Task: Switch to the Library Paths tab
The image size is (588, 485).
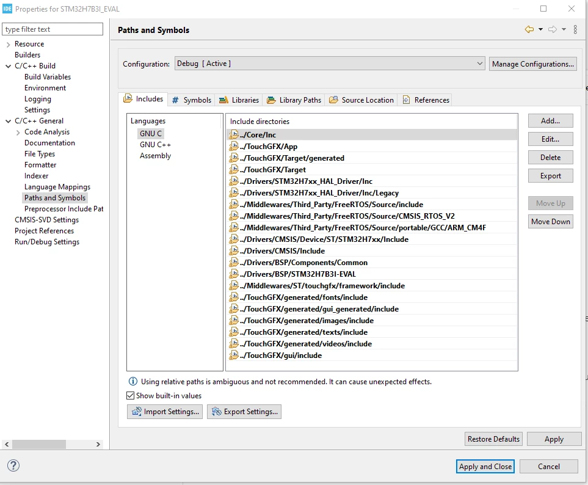Action: click(x=294, y=100)
